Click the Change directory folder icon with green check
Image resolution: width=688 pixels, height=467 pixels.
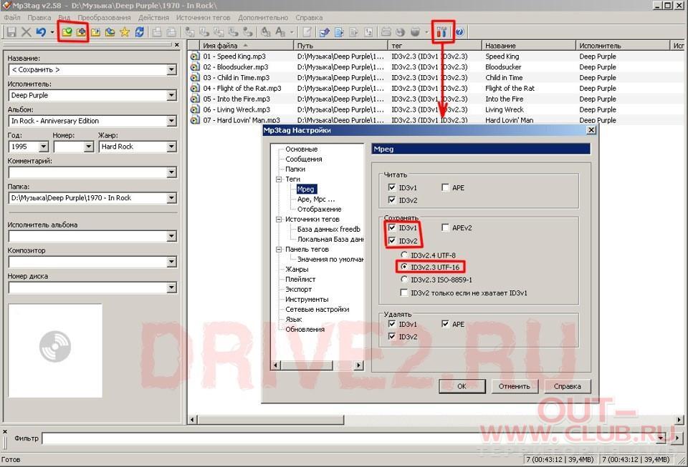click(66, 32)
